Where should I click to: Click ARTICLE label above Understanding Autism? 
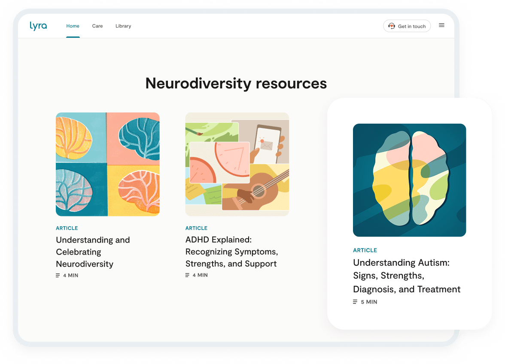pyautogui.click(x=365, y=250)
